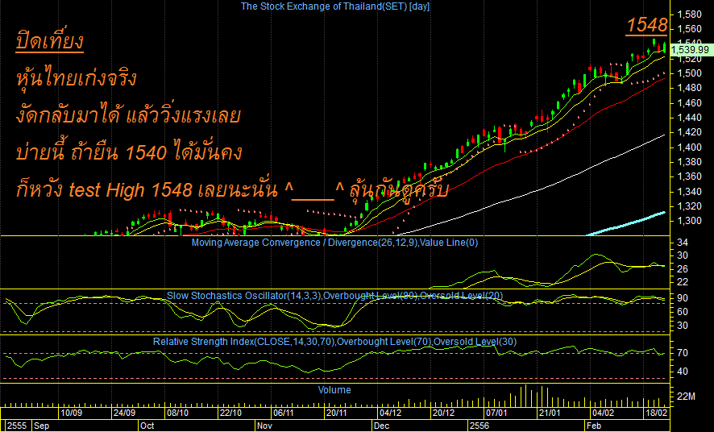Choose the 1,300 price axis label
This screenshot has width=714, height=432.
pyautogui.click(x=690, y=221)
